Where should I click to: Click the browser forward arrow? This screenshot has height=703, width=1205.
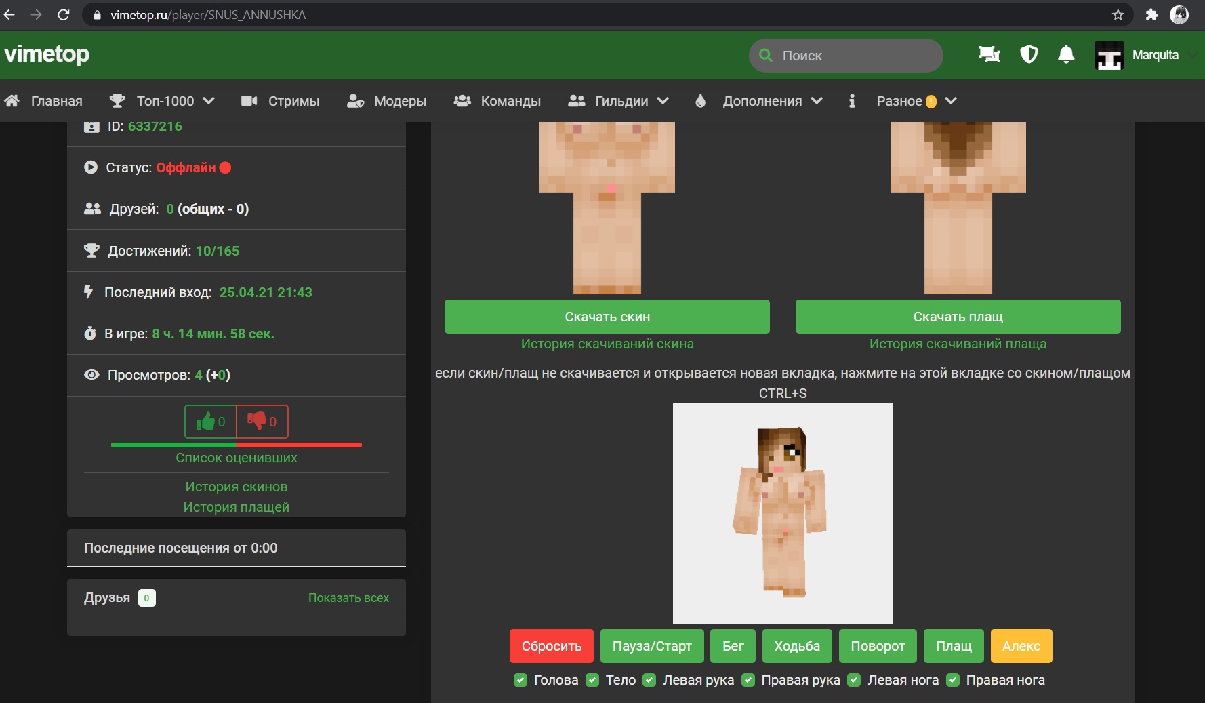[x=37, y=14]
